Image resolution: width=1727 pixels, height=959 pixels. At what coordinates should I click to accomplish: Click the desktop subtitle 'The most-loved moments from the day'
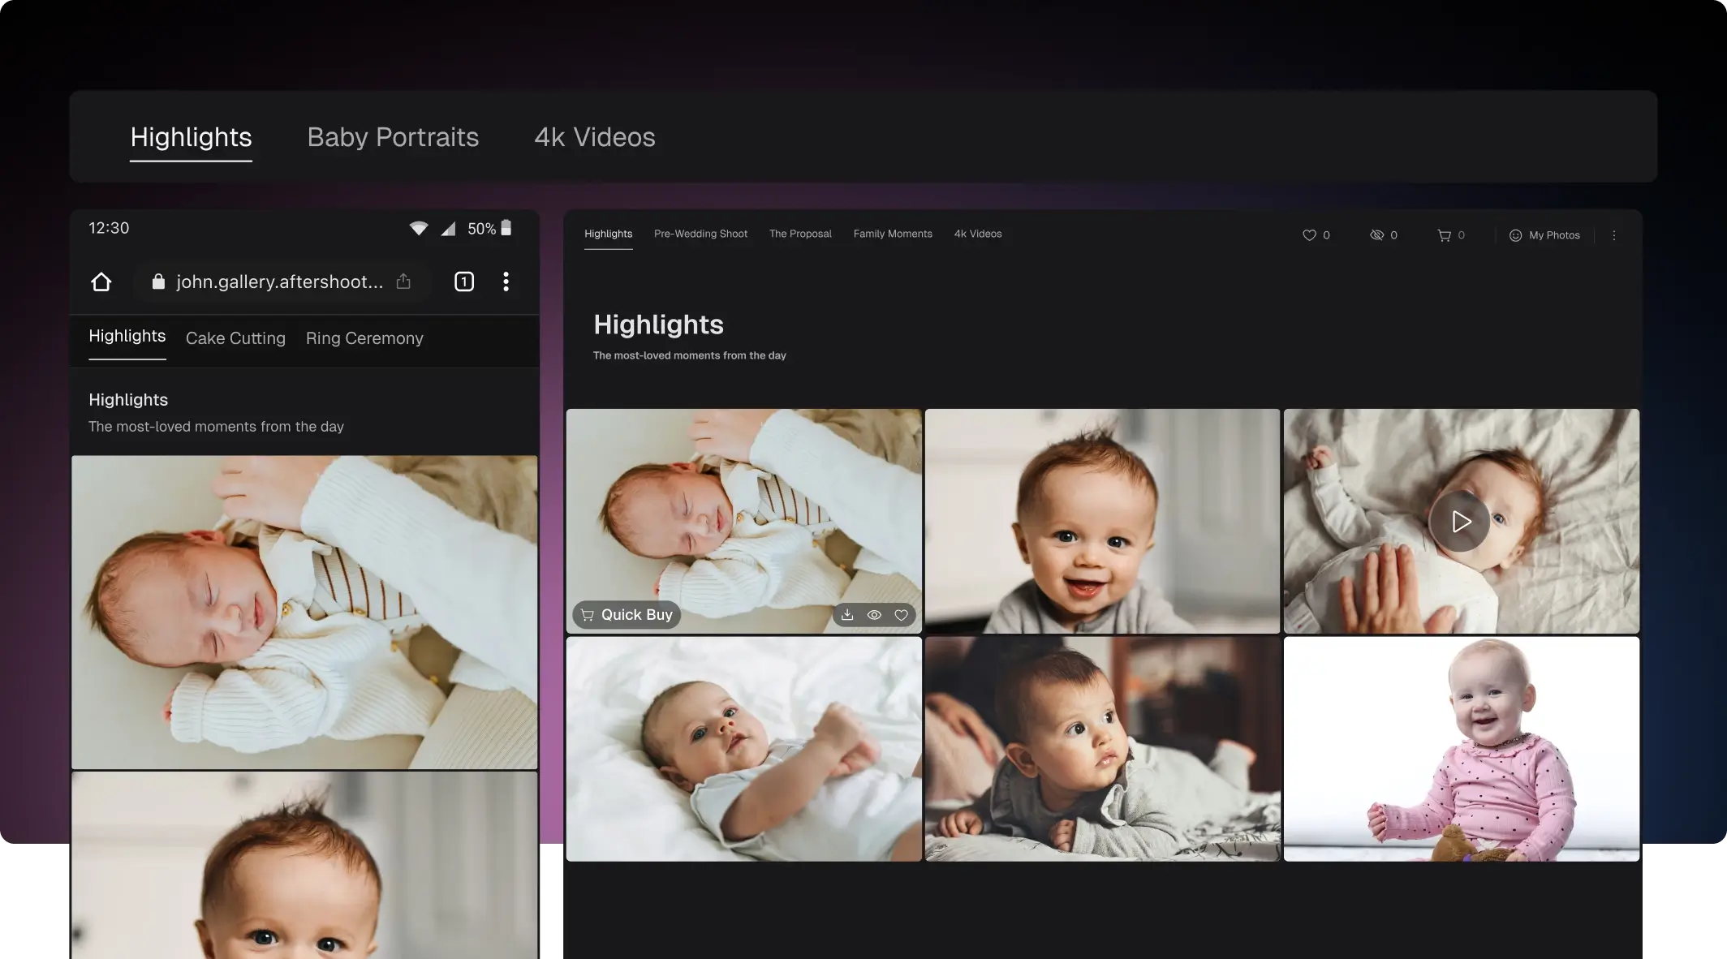(x=689, y=355)
